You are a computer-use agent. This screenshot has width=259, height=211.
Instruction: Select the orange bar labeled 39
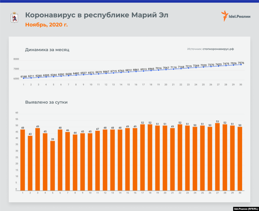click(53, 165)
